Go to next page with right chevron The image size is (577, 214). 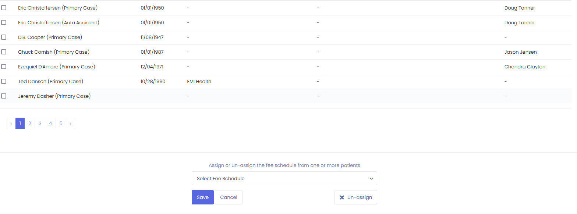(71, 124)
